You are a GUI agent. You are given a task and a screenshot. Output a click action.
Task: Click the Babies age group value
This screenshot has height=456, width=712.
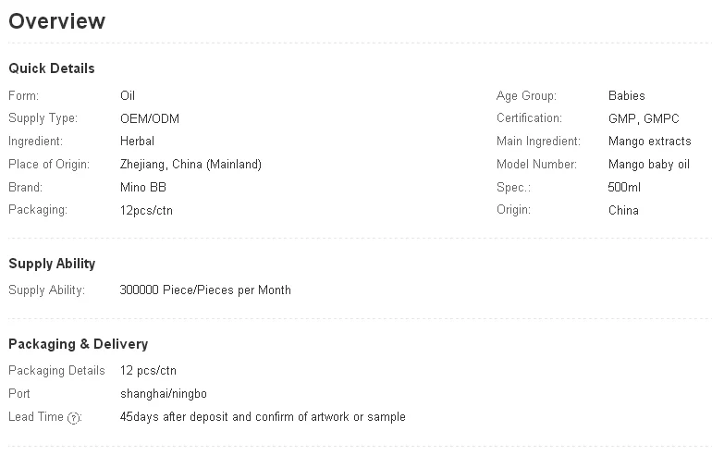pos(627,95)
